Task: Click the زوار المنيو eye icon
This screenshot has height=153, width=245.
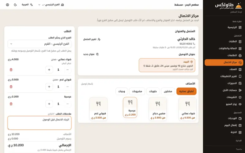Action: pos(240,104)
